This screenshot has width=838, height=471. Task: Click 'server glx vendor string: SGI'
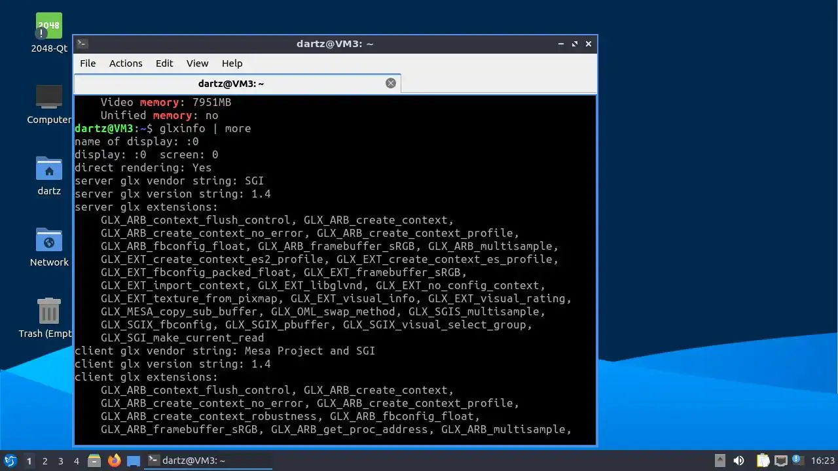pyautogui.click(x=170, y=181)
